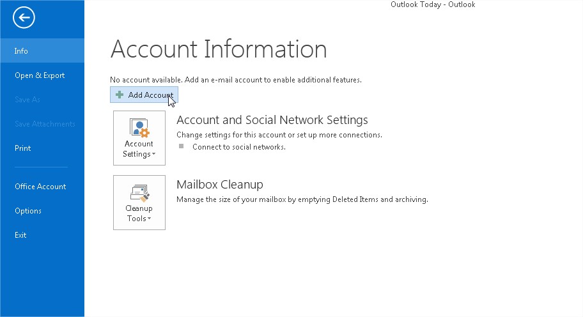Screen dimensions: 583x317
Task: Click the Account Settings person-gear icon
Action: (x=139, y=128)
